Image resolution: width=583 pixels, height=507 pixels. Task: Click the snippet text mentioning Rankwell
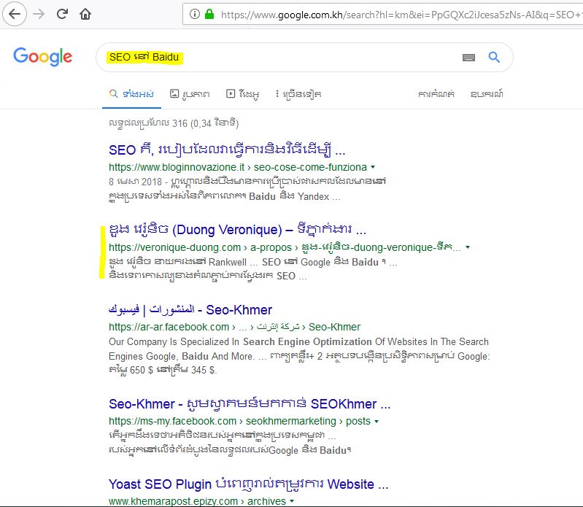tap(253, 262)
